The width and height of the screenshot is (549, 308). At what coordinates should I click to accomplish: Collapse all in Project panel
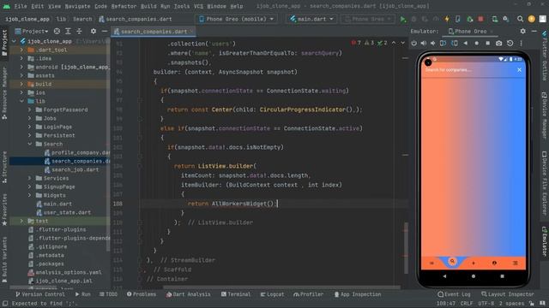[79, 31]
